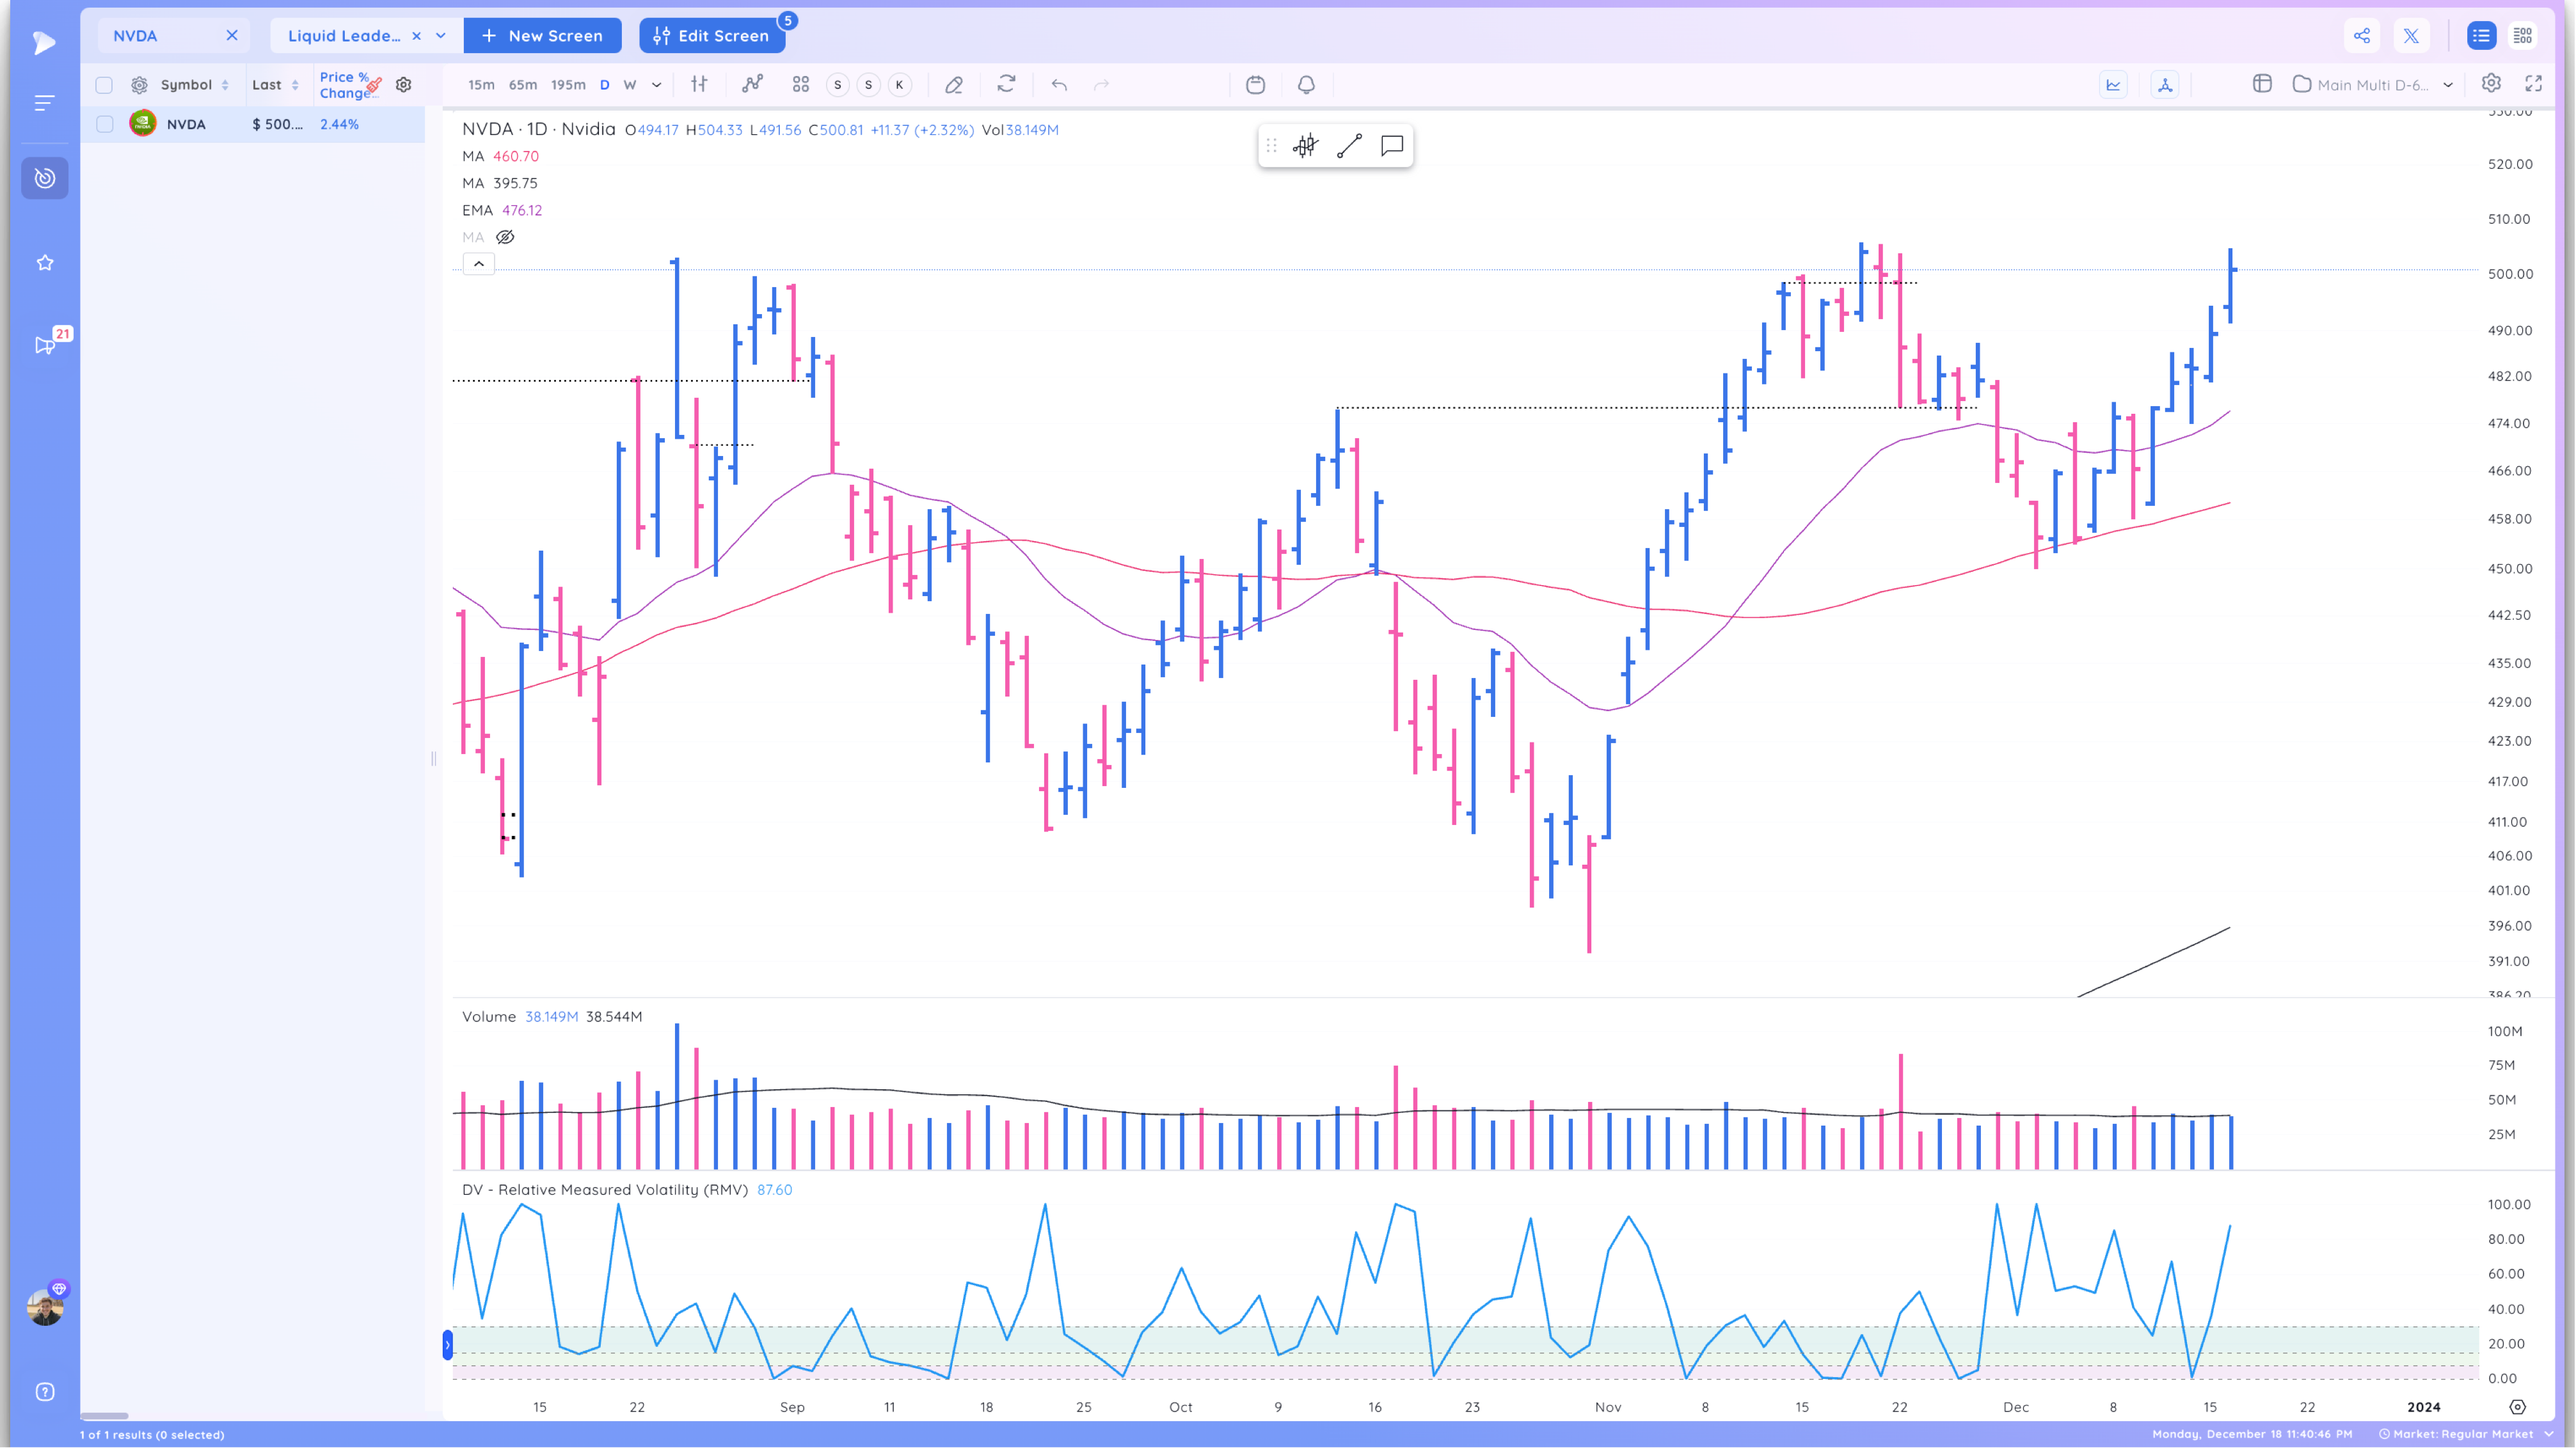
Task: Toggle hidden MA indicator visibility eye
Action: [x=505, y=237]
